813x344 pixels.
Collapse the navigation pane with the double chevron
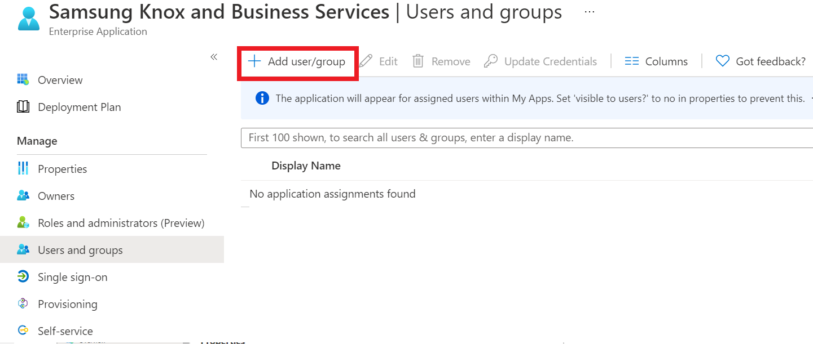tap(214, 57)
